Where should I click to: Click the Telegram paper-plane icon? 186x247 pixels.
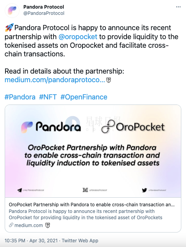pyautogui.click(x=20, y=190)
